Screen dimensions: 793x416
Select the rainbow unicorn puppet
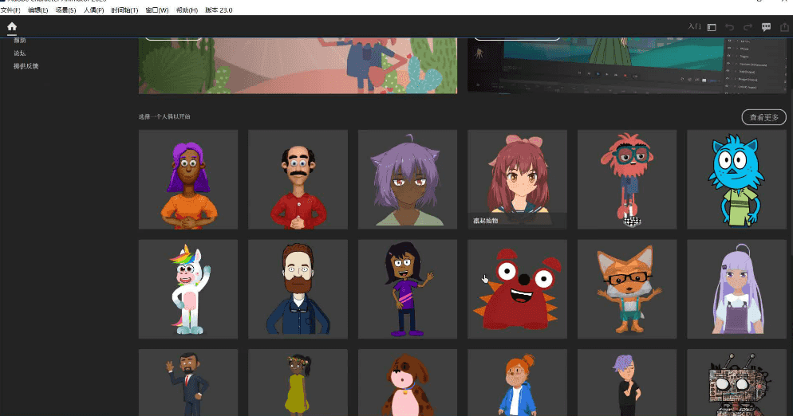pyautogui.click(x=188, y=289)
